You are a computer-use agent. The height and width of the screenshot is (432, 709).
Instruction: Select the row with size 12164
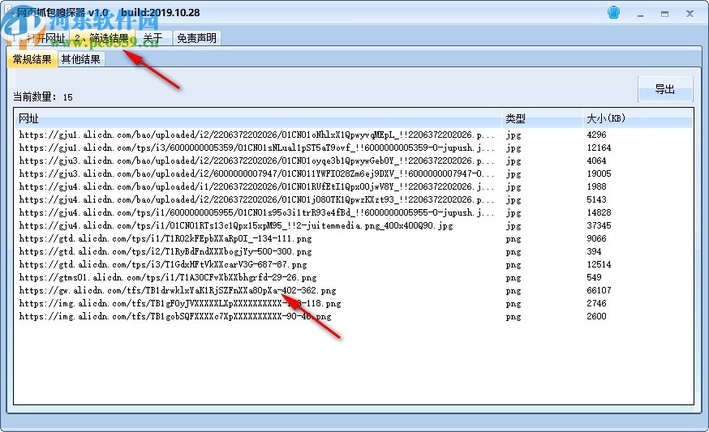coord(353,148)
